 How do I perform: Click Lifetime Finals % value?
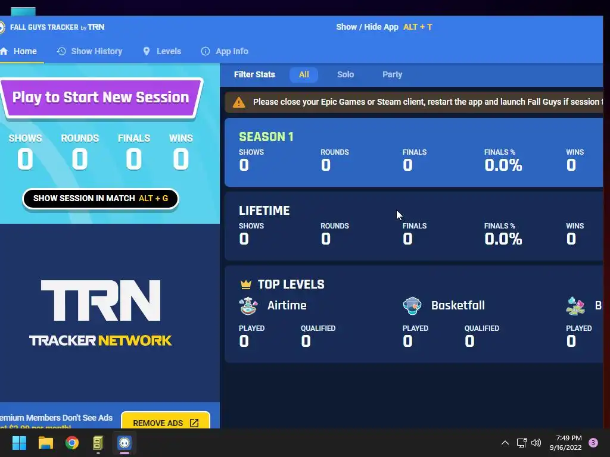coord(503,239)
